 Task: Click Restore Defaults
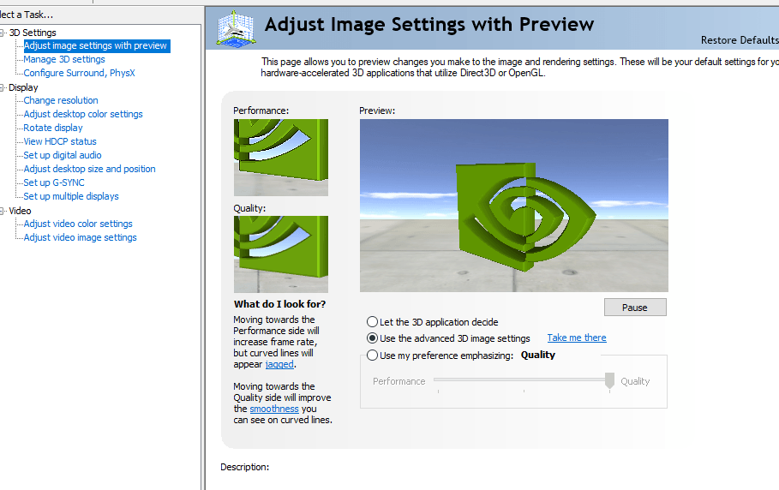pos(739,40)
